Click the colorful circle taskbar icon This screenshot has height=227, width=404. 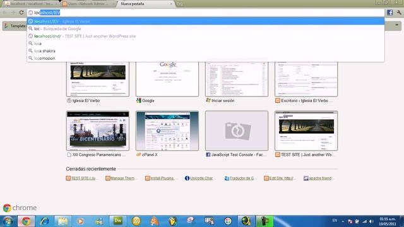coord(228,221)
